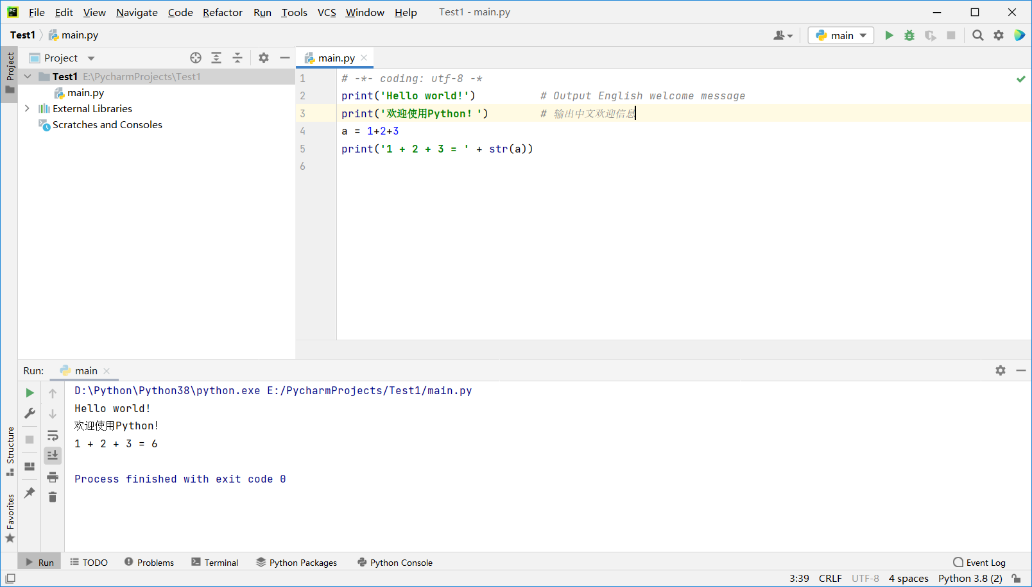Open the VCS menu
This screenshot has width=1032, height=587.
tap(327, 12)
